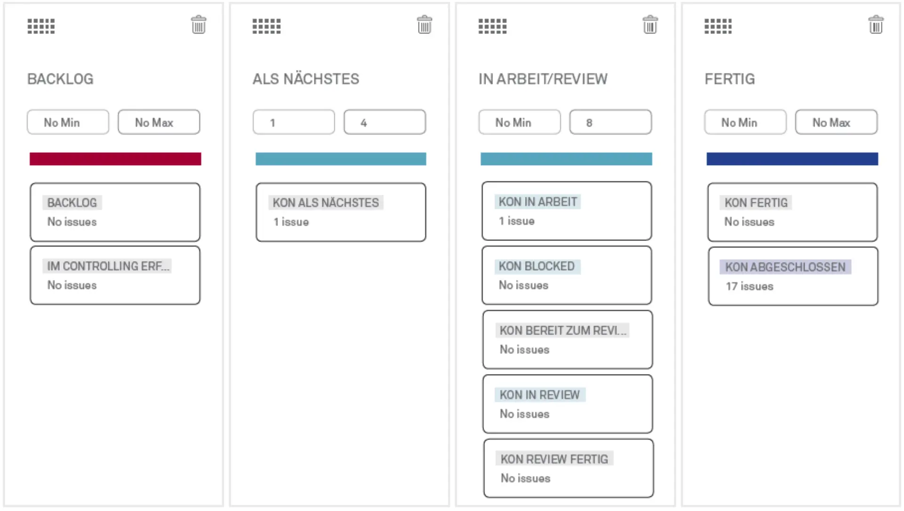Screen dimensions: 904x511
Task: Delete the IN ARBEIT/REVIEW column via trash icon
Action: [650, 24]
